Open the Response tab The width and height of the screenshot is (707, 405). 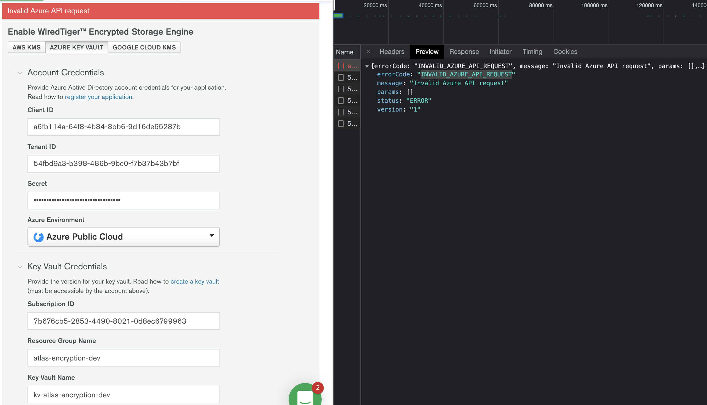point(464,52)
